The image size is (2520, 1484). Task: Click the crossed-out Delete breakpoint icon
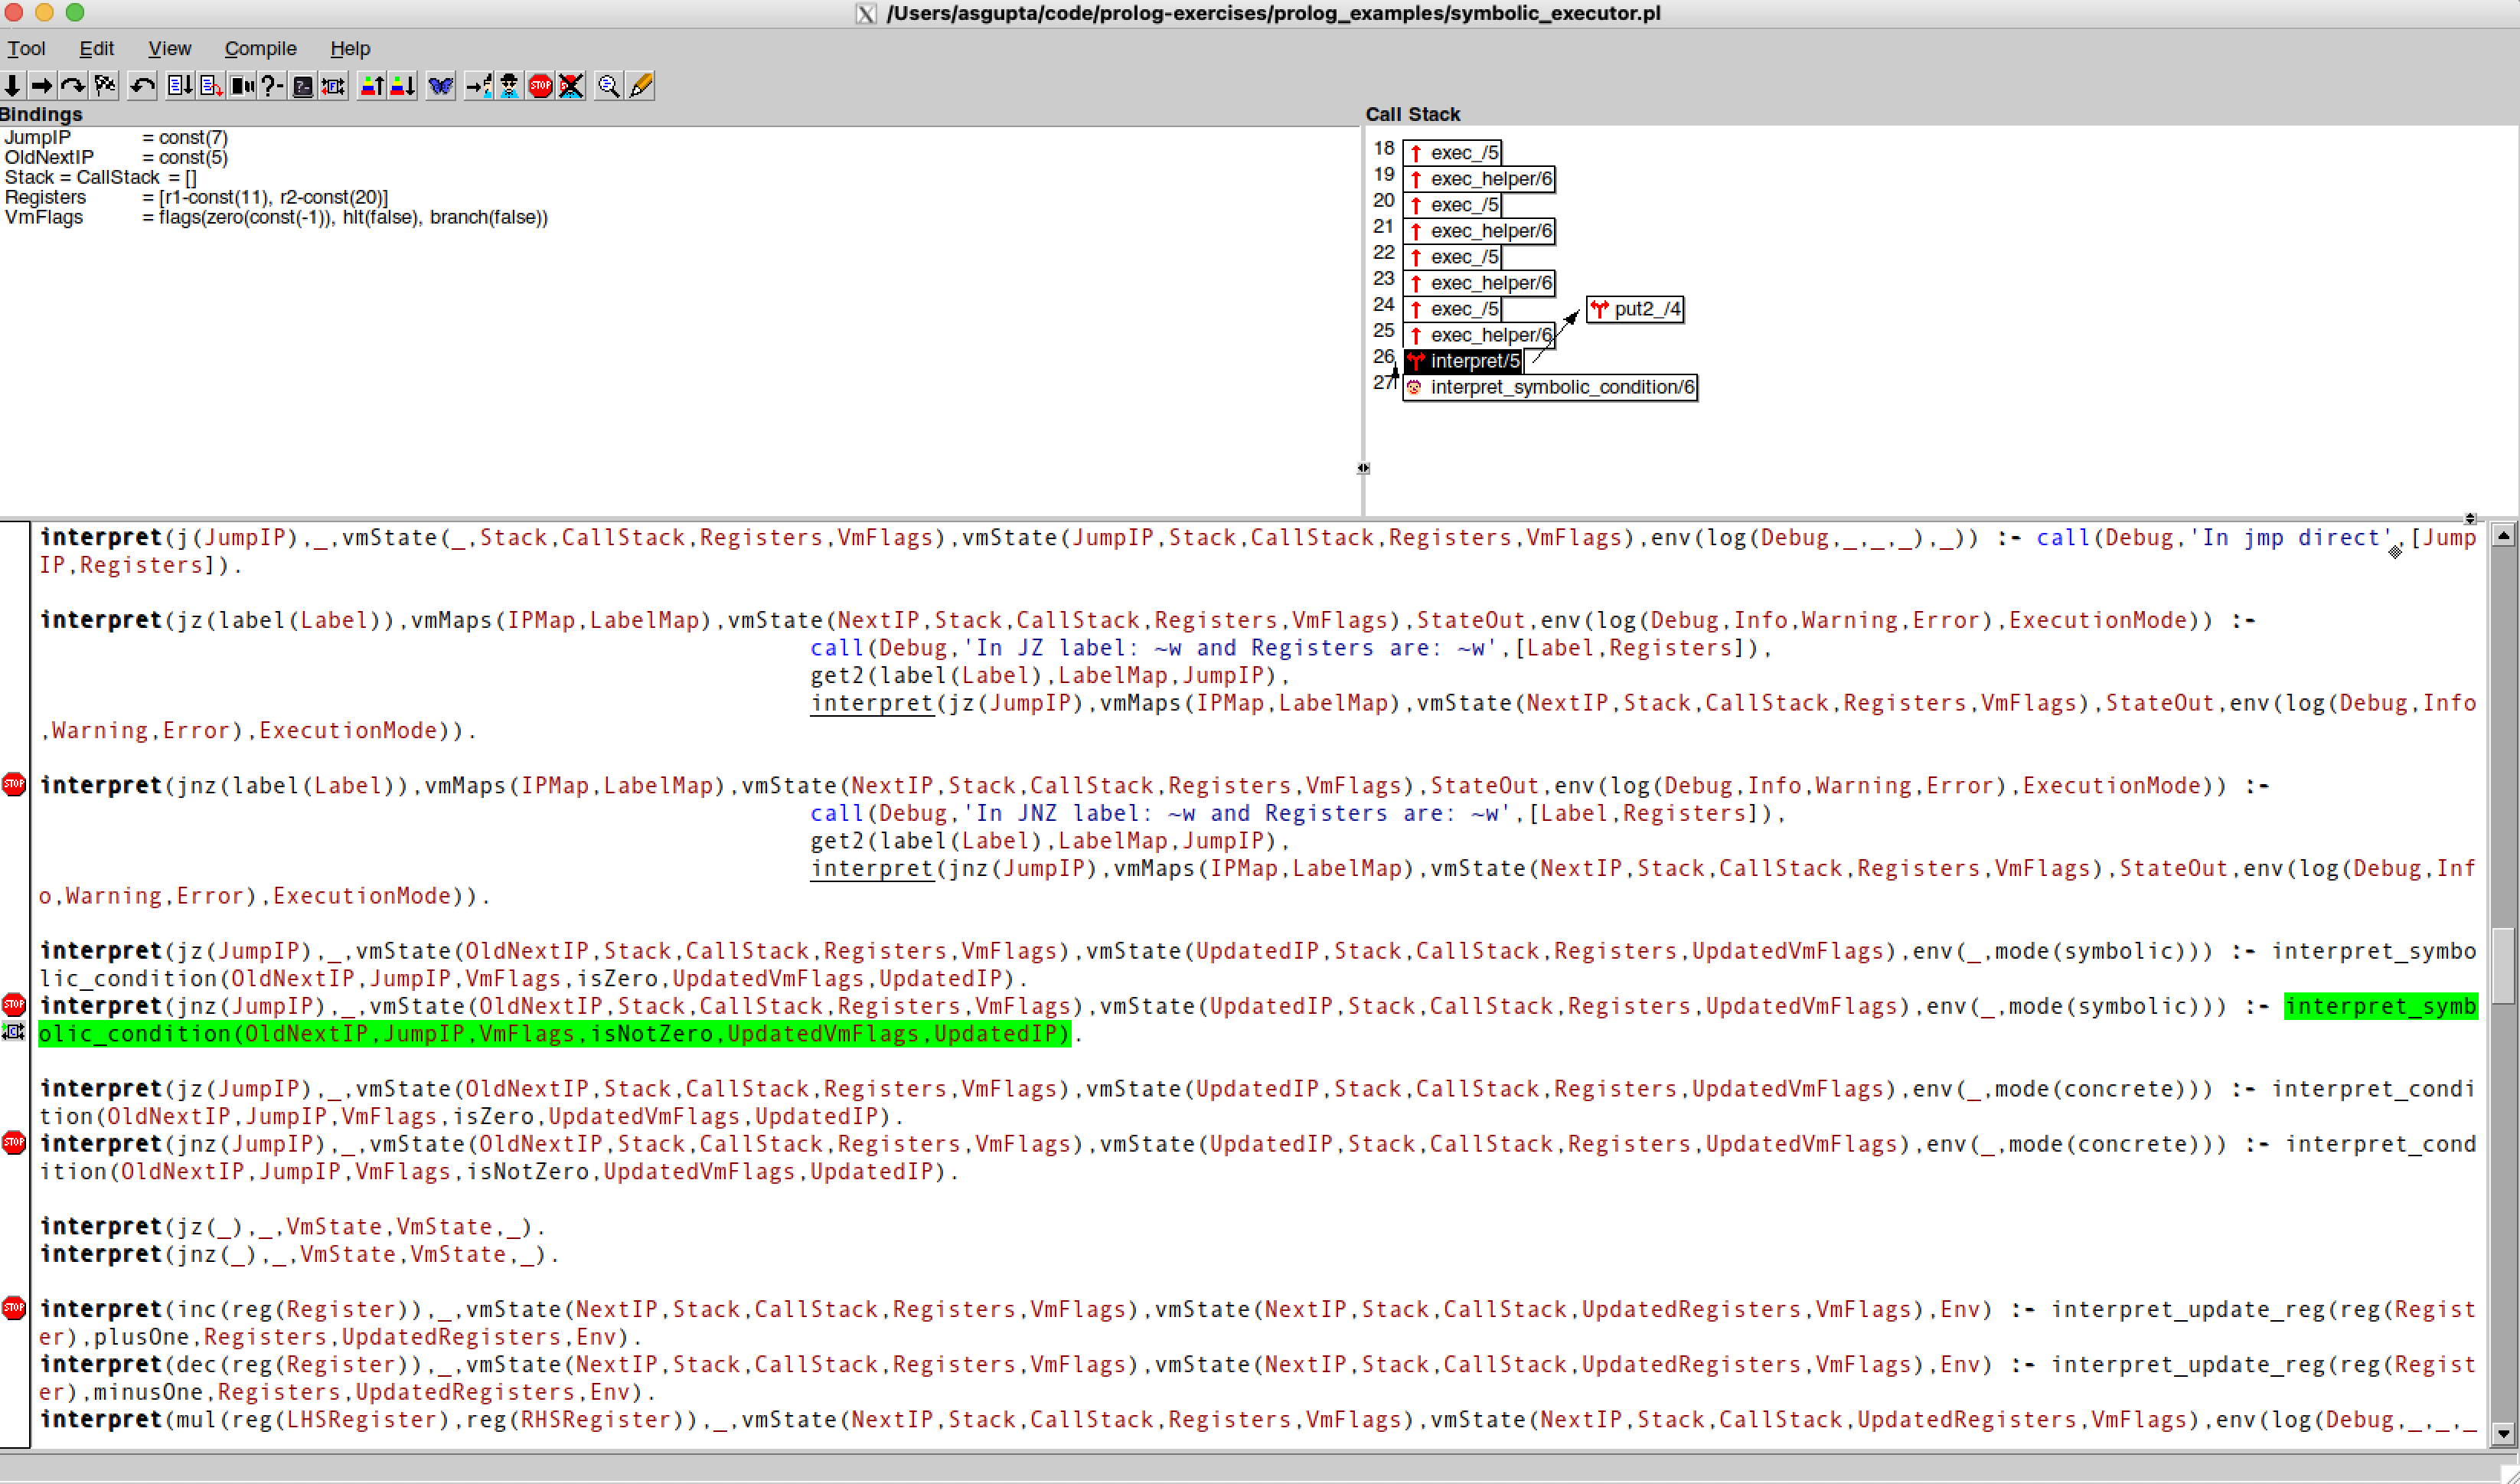571,86
